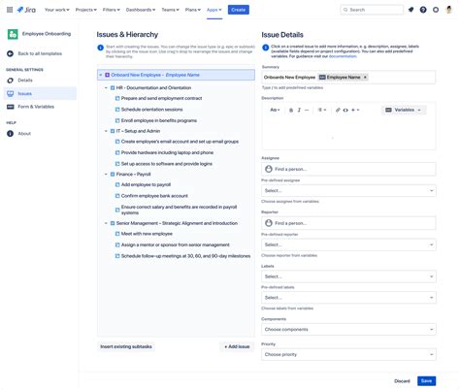
Task: Open the settings gear icon in top bar
Action: click(x=436, y=10)
